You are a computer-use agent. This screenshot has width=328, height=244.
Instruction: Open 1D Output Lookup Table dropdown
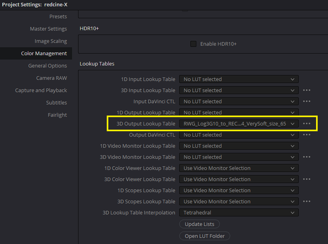coord(239,113)
